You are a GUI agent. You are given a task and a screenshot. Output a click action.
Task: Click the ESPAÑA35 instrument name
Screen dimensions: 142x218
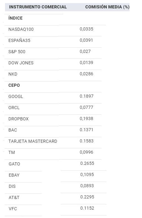click(x=19, y=40)
